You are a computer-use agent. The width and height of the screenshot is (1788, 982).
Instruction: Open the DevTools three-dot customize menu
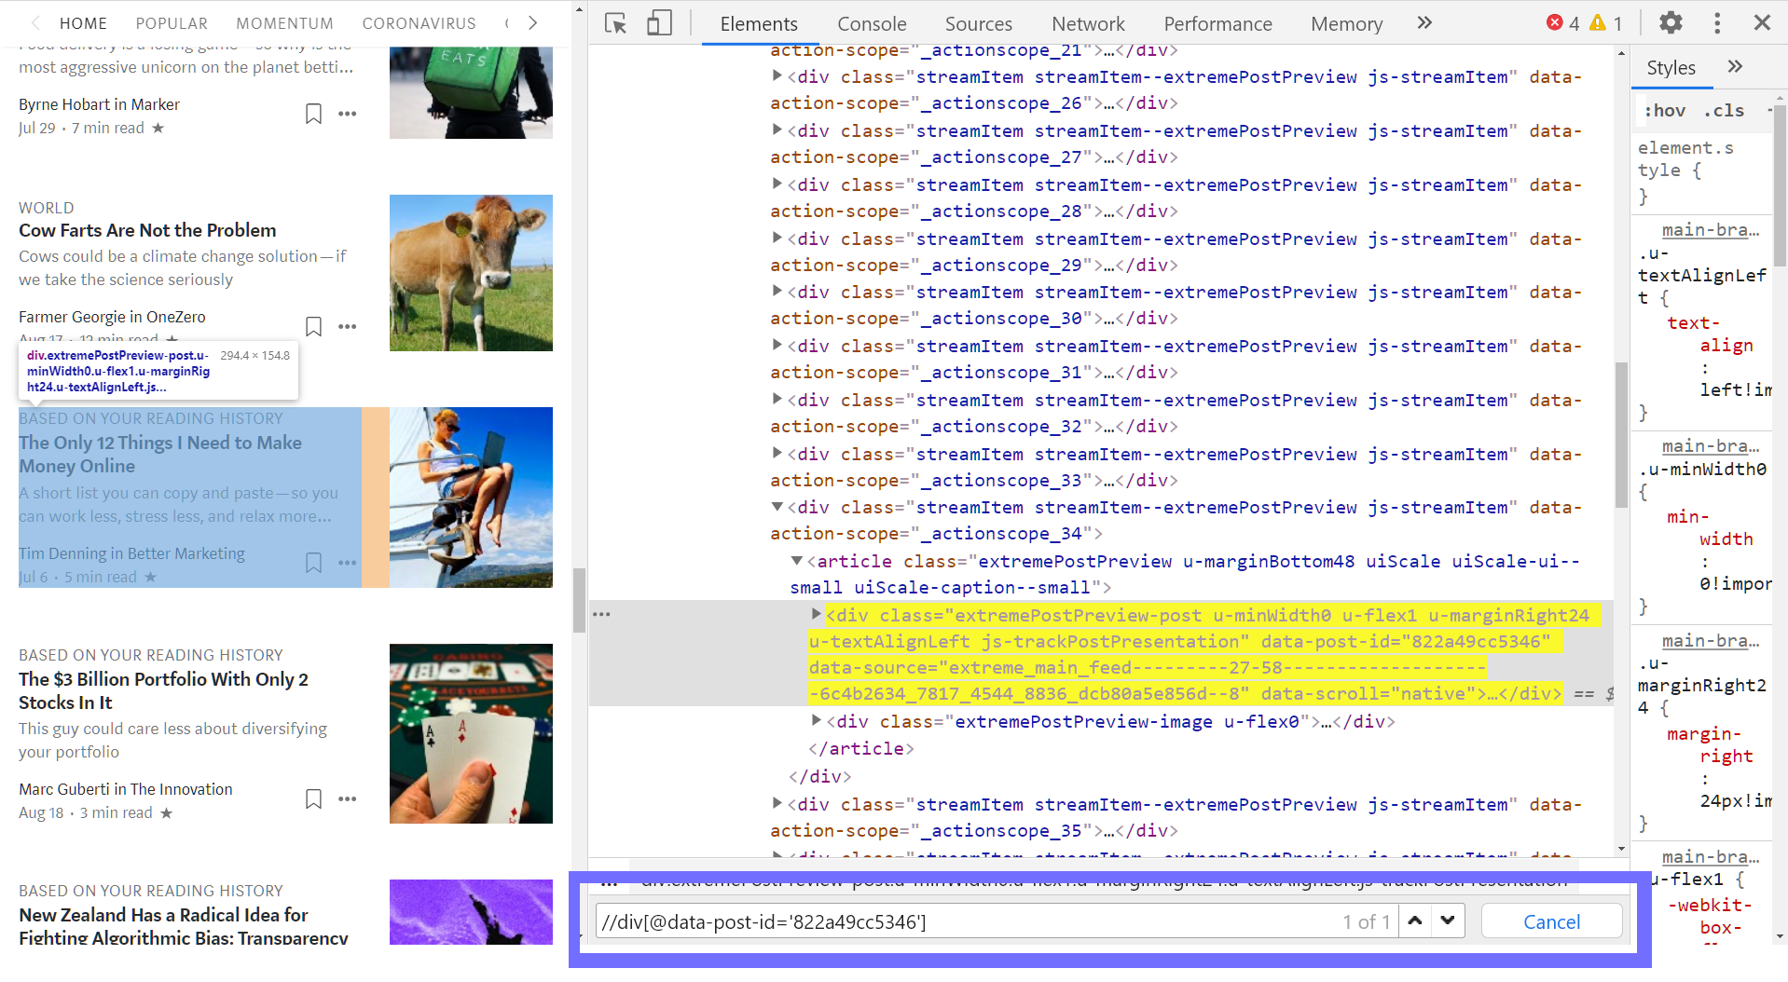(x=1717, y=22)
